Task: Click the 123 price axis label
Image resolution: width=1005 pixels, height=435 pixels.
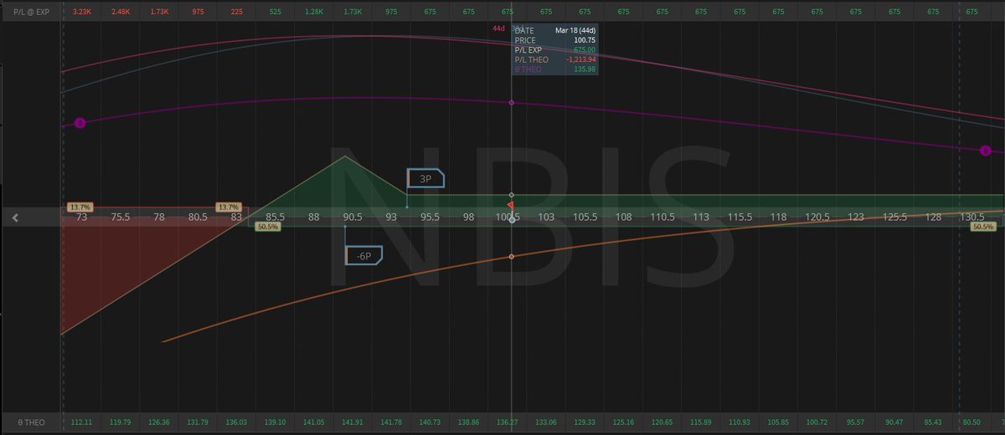Action: click(x=856, y=217)
